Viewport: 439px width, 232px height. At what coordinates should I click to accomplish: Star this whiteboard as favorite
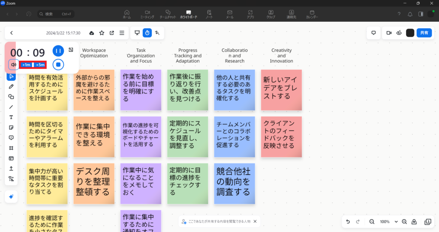[x=102, y=33]
